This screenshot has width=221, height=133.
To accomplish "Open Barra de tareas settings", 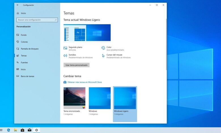I will coord(27,76).
